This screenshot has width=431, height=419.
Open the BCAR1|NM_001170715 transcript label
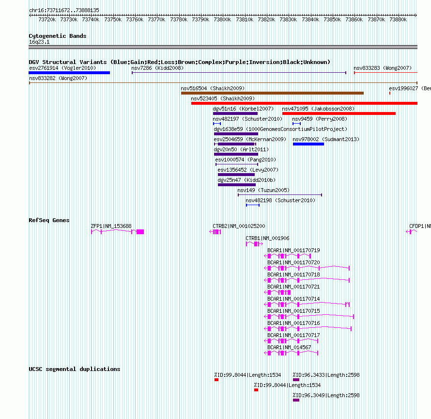[293, 311]
